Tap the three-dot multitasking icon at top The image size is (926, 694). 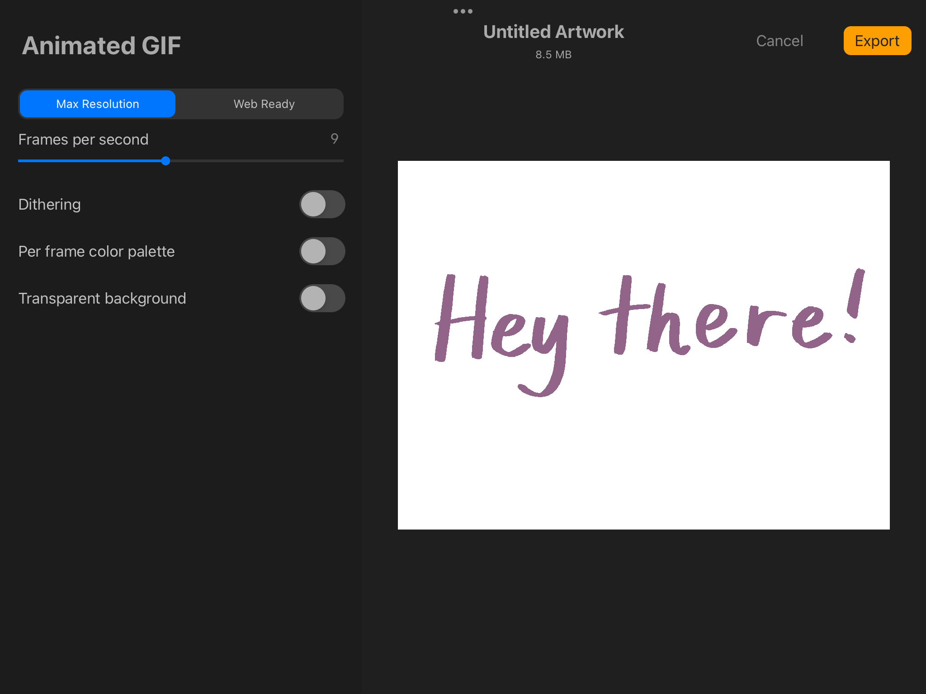tap(463, 11)
